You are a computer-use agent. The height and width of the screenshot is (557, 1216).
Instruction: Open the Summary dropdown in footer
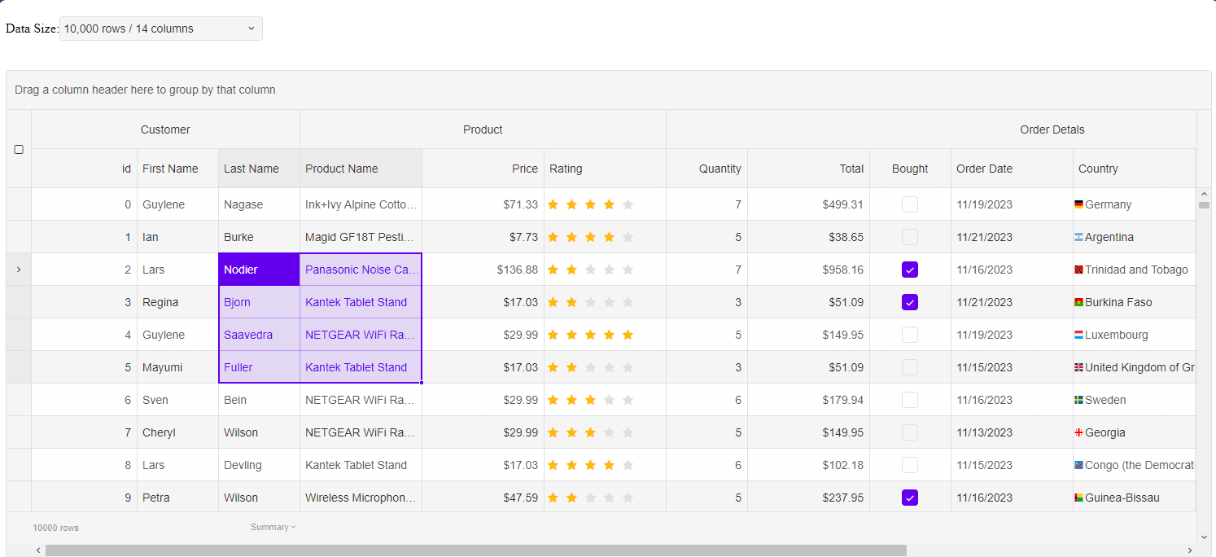pos(273,528)
